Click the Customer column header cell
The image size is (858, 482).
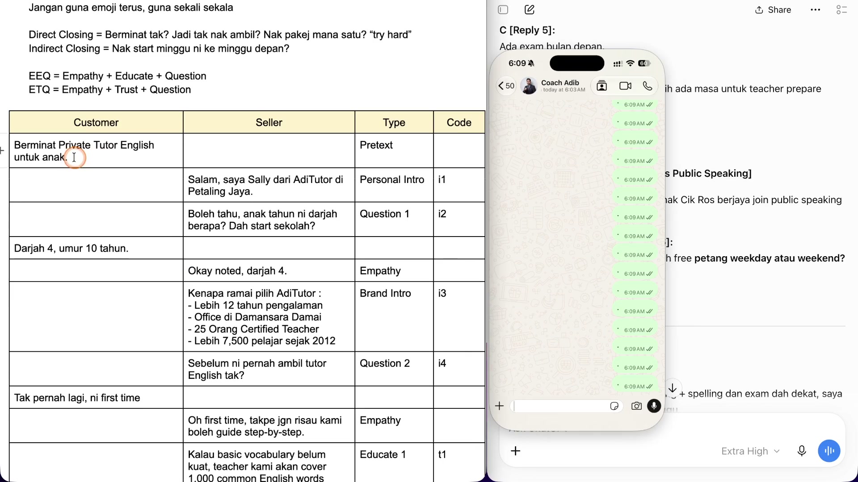[x=96, y=122]
